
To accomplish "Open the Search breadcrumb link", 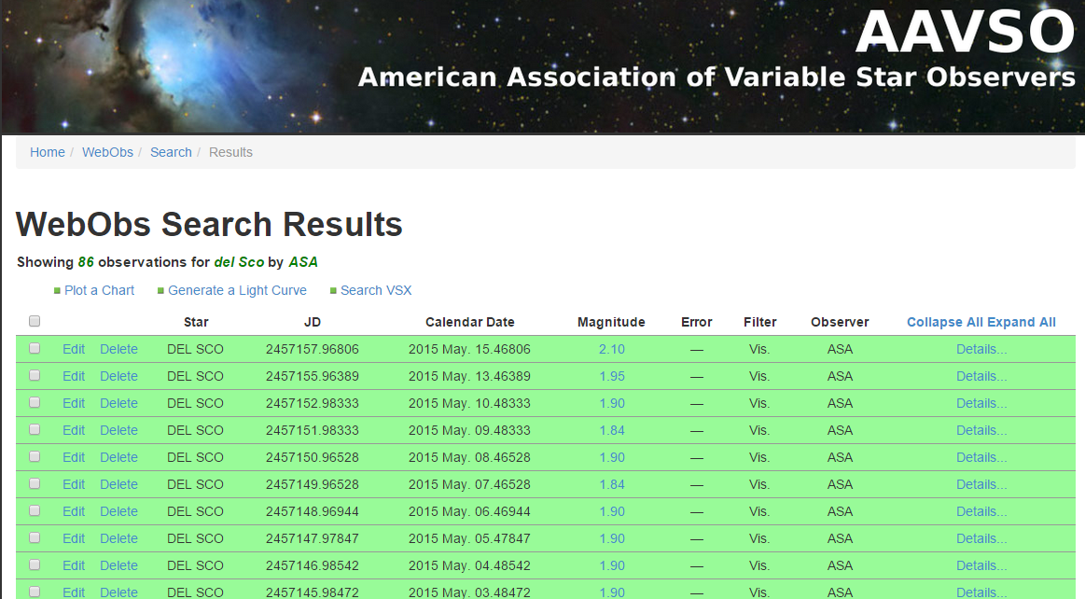I will (x=171, y=152).
